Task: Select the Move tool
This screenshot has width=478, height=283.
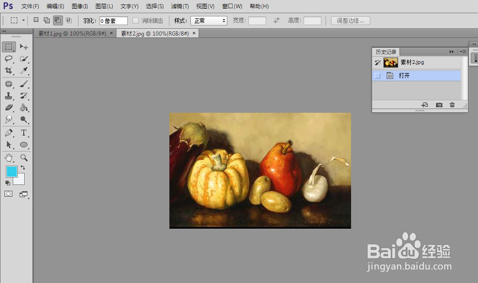Action: tap(24, 47)
